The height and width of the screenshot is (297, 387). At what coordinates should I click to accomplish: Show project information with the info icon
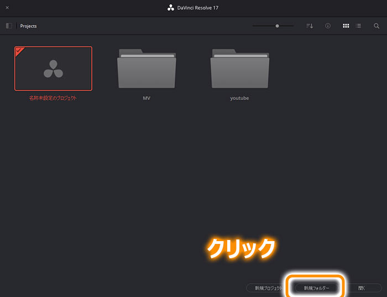coord(327,25)
